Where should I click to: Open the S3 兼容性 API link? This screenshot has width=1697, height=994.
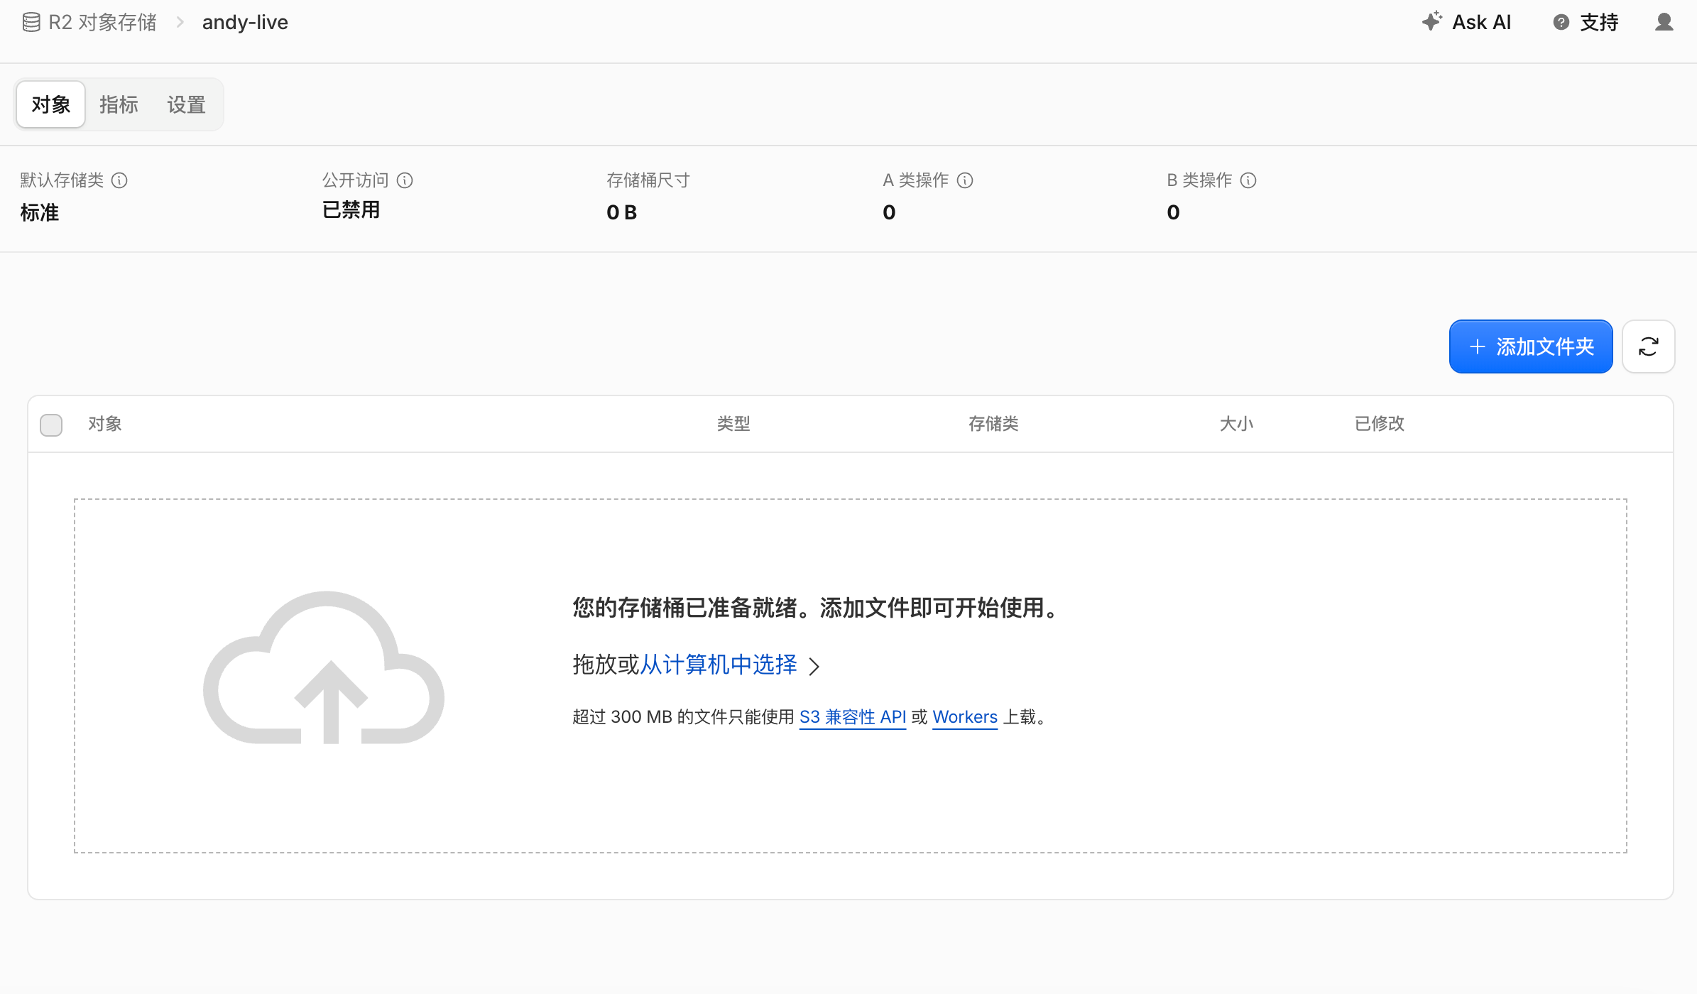point(853,717)
